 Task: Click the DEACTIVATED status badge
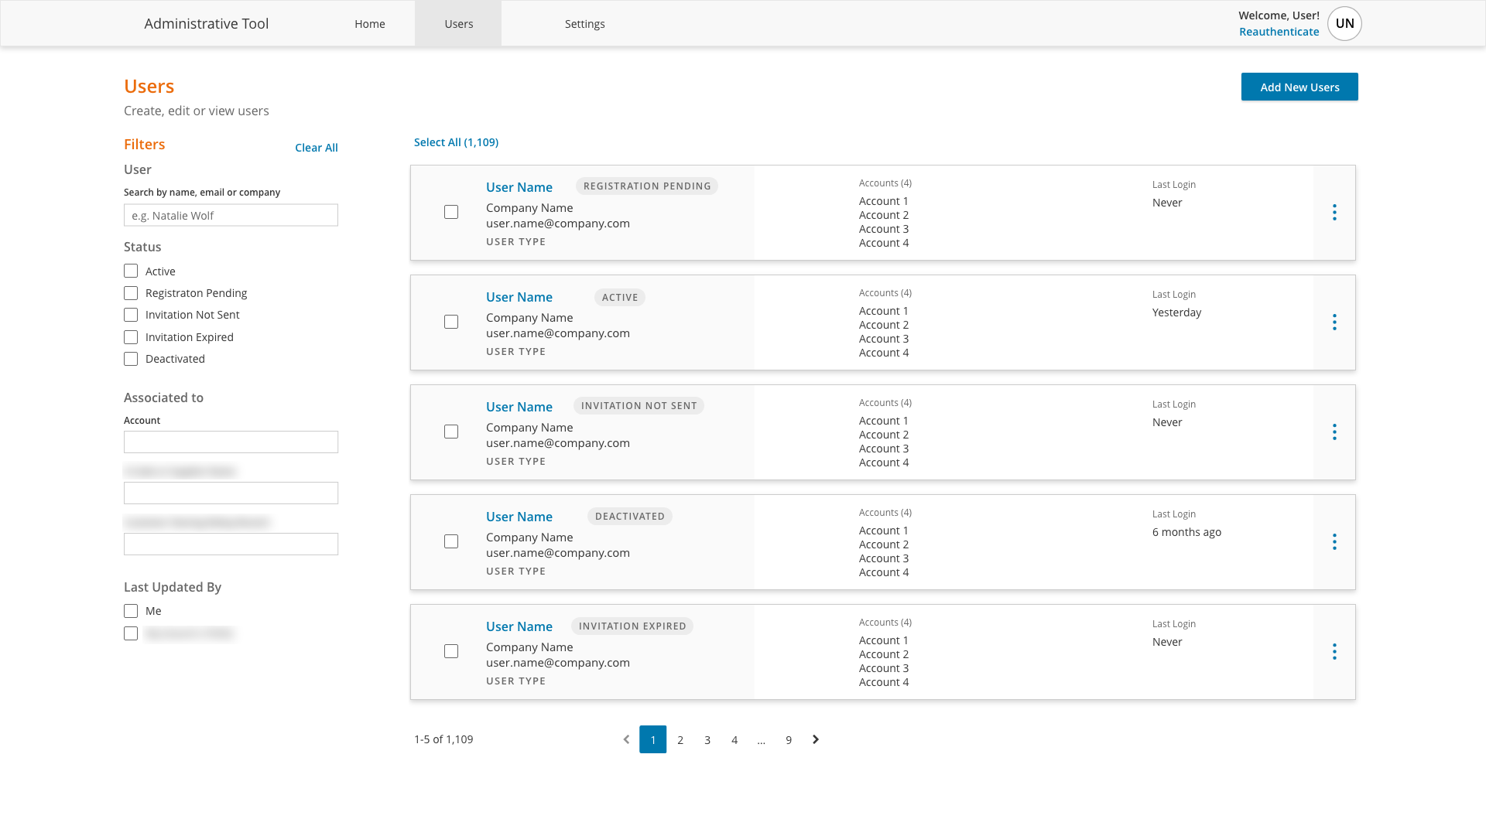click(x=630, y=517)
